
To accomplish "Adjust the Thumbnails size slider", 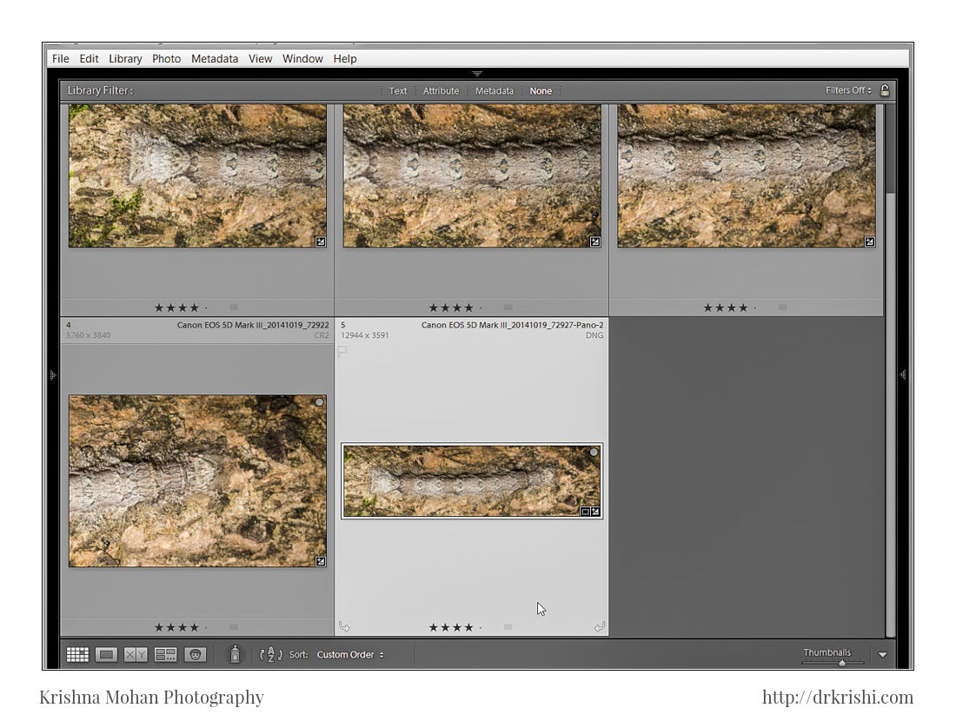I will [x=841, y=663].
